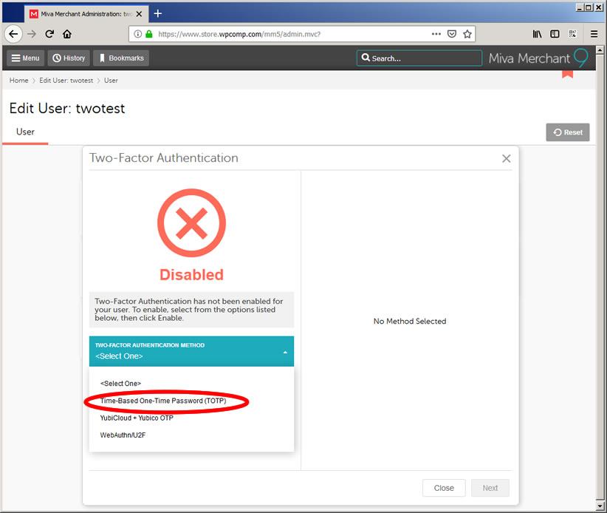
Task: Select Time-Based One-Time Password (TOTP) option
Action: pyautogui.click(x=163, y=401)
